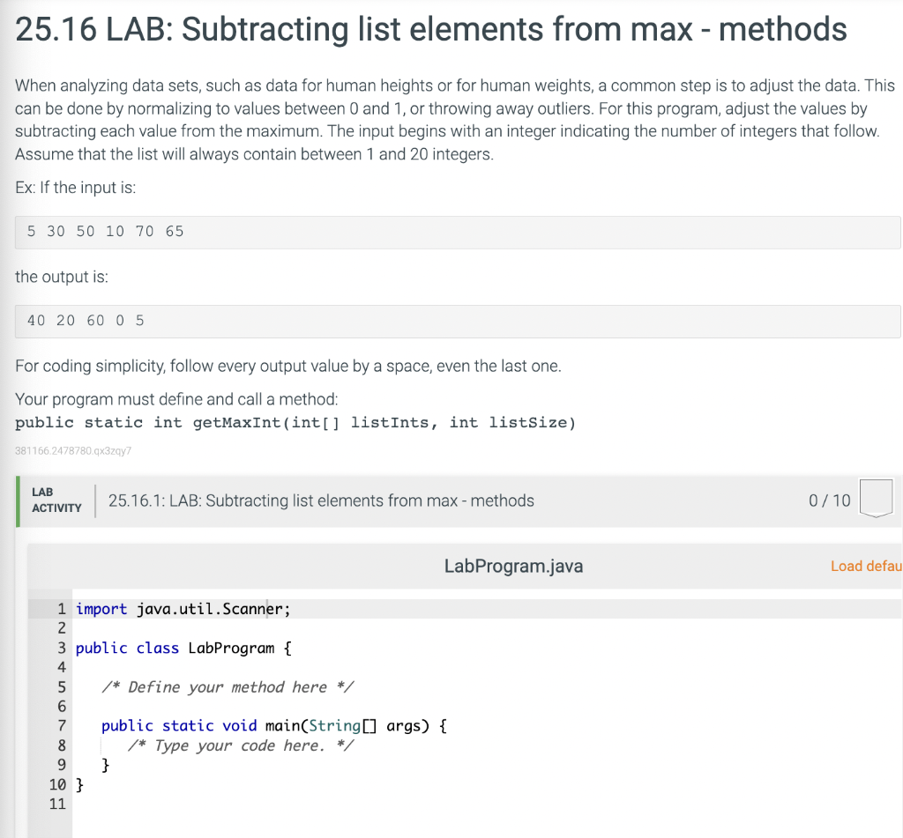Click the getMaxInt method signature text
903x838 pixels.
[x=295, y=423]
